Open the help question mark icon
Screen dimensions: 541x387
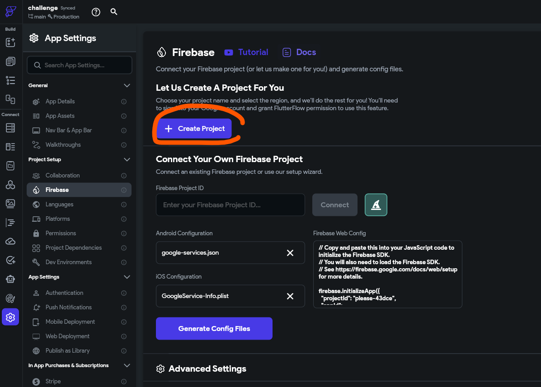tap(96, 12)
